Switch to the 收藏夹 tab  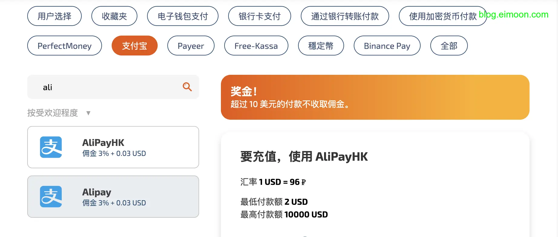[x=114, y=16]
